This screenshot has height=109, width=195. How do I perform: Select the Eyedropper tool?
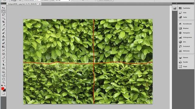3,25
